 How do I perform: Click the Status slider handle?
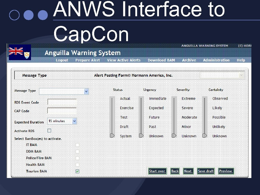coord(112,136)
